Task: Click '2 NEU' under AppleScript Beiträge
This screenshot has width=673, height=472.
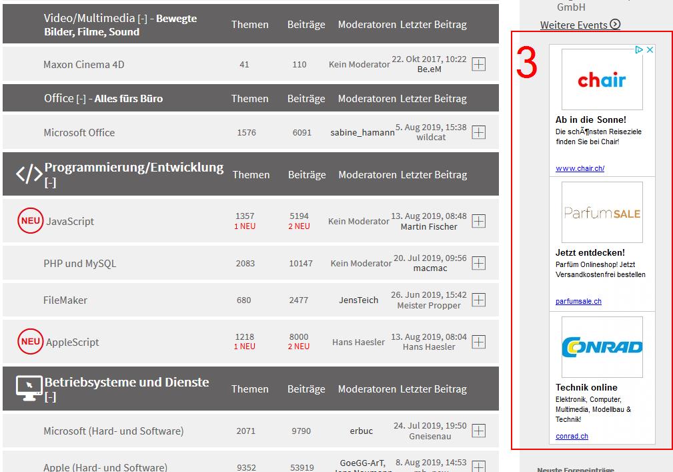Action: pos(299,346)
